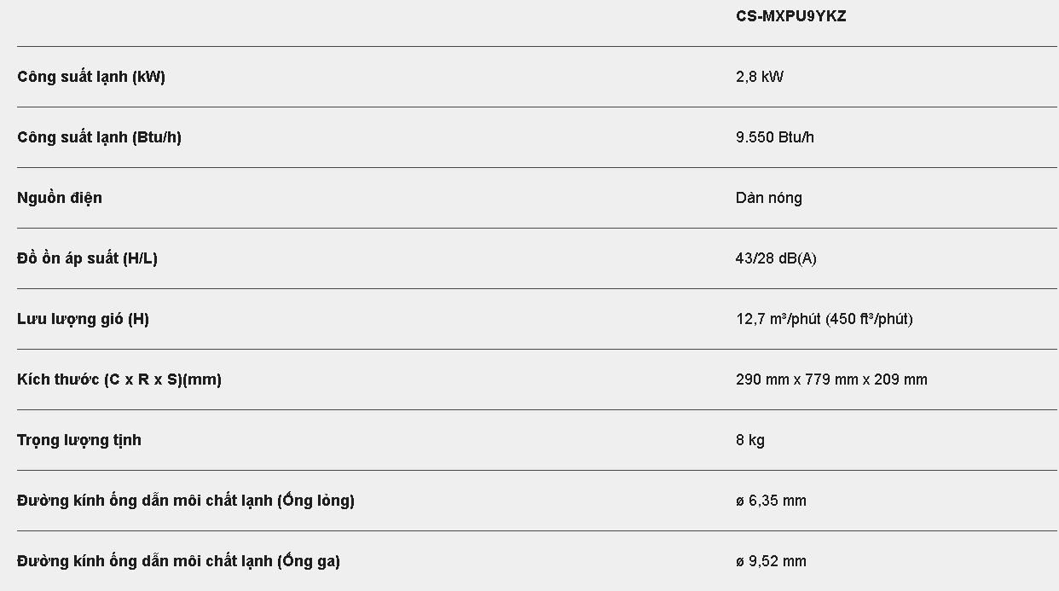Select the 290 mm x 779 mm x 209 mm value

point(831,380)
